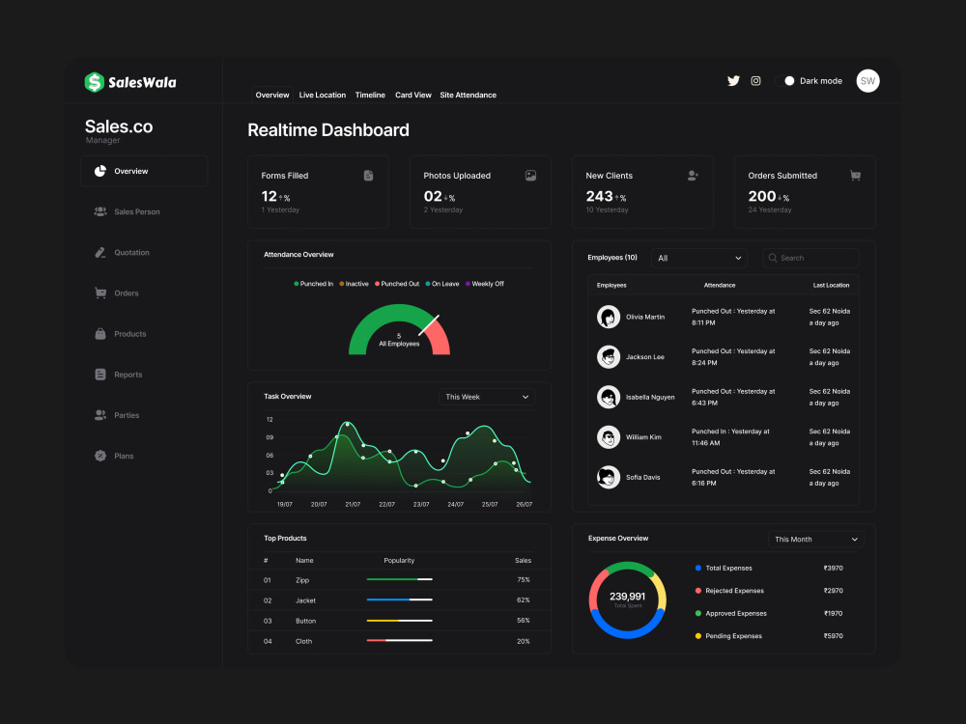This screenshot has height=724, width=966.
Task: Select the Parties icon in sidebar
Action: (100, 415)
